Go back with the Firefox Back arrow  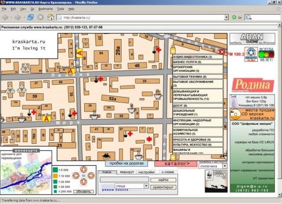5,17
